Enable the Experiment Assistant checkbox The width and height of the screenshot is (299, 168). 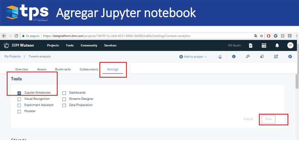pos(19,105)
